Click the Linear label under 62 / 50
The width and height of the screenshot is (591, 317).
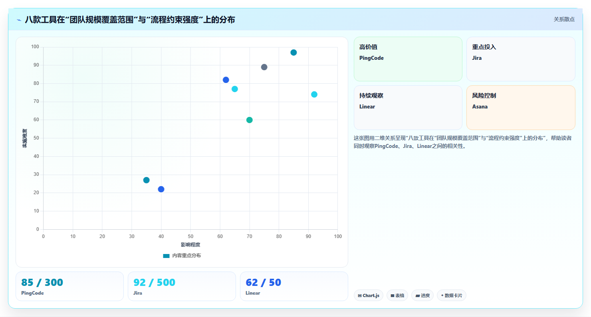tap(253, 293)
